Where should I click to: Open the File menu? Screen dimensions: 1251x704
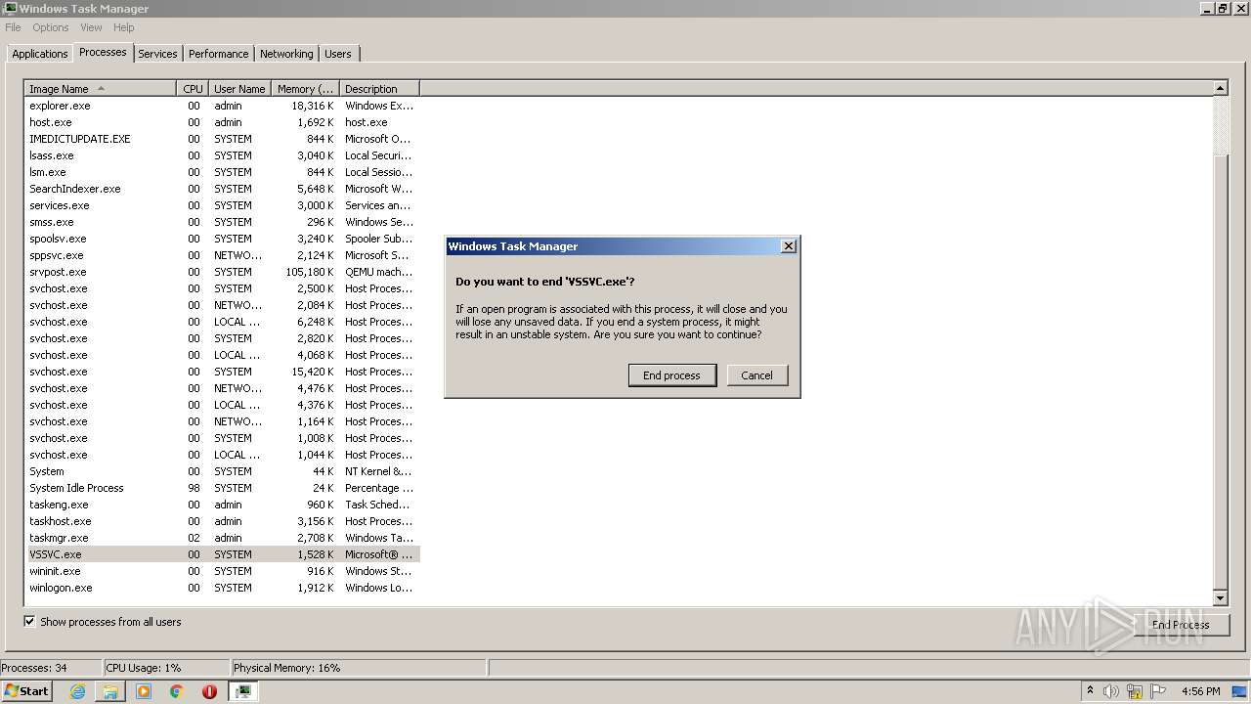(13, 27)
